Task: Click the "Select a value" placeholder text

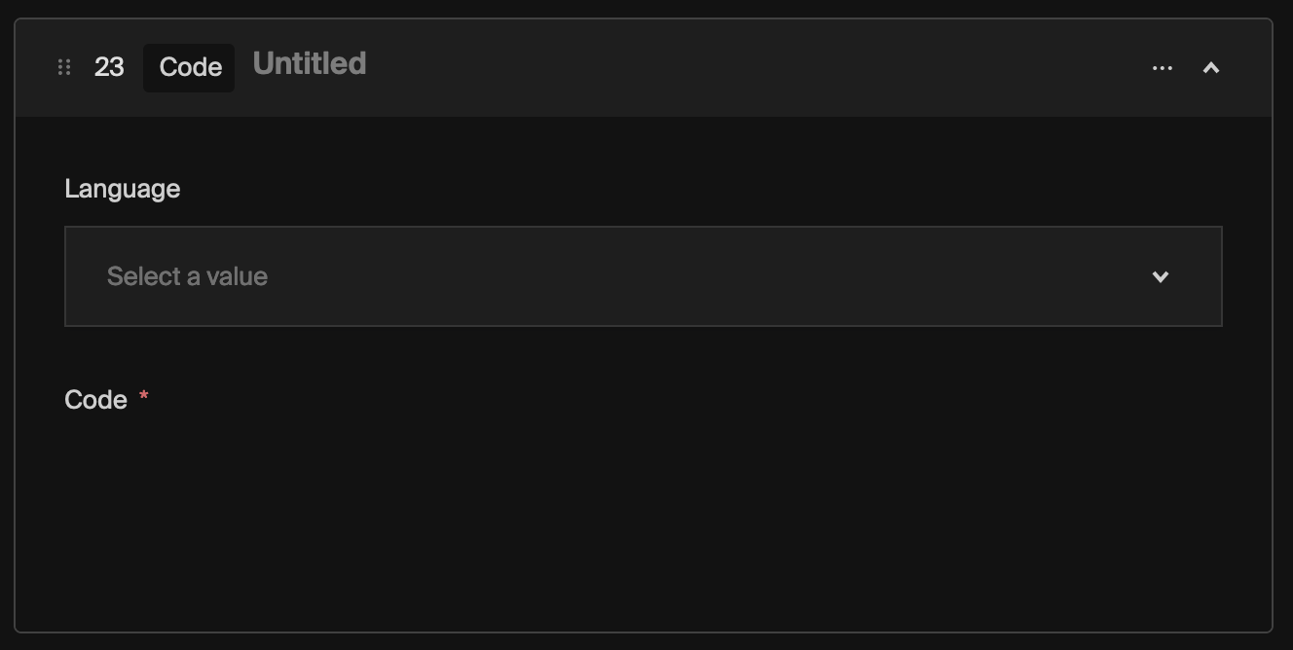Action: click(187, 276)
